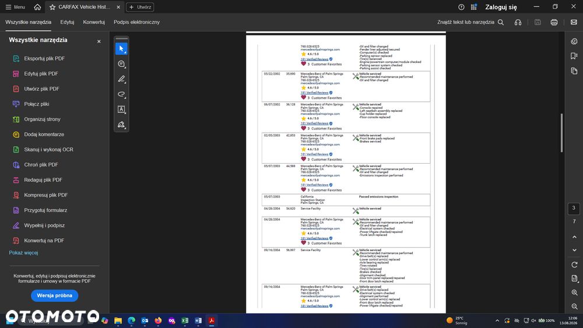Open the AI assistant panel icon

pyautogui.click(x=574, y=41)
